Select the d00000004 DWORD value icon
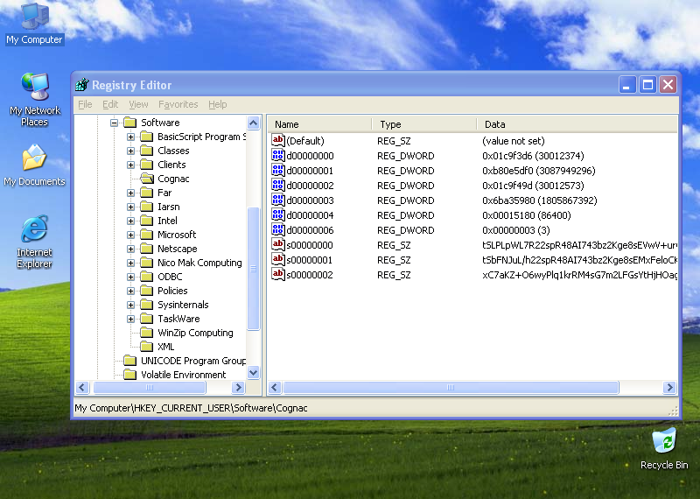This screenshot has height=499, width=700. [277, 214]
